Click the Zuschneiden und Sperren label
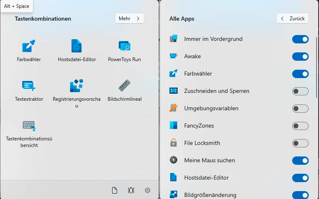Viewport: 319px width, 199px height. 217,91
